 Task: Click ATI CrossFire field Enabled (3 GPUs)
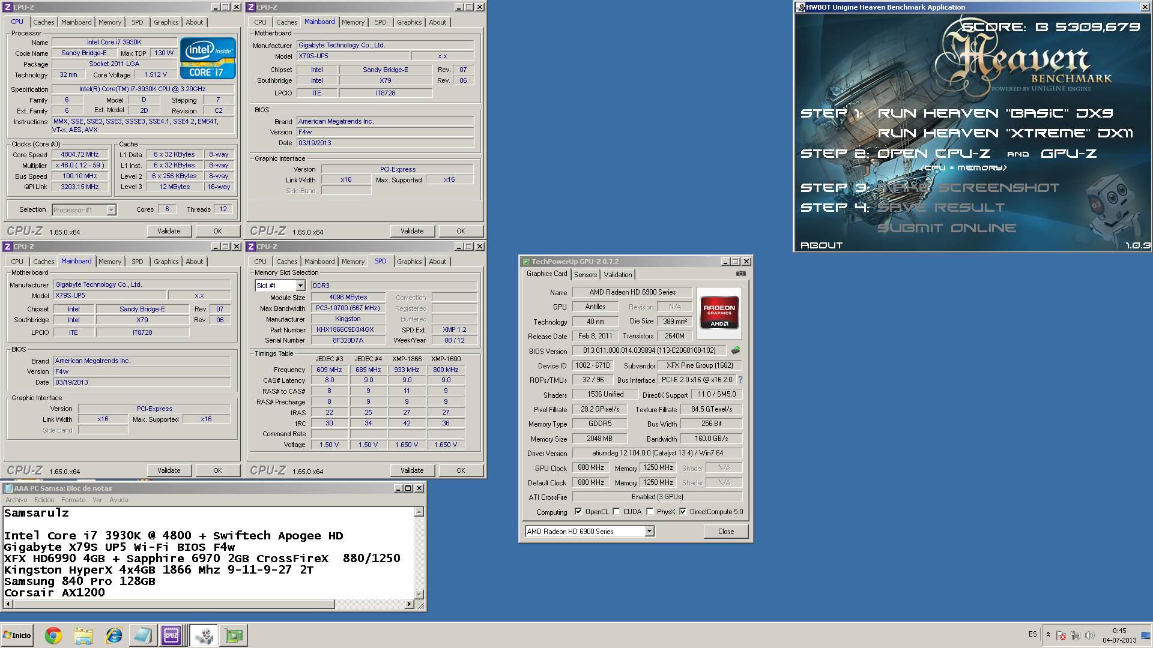tap(657, 497)
